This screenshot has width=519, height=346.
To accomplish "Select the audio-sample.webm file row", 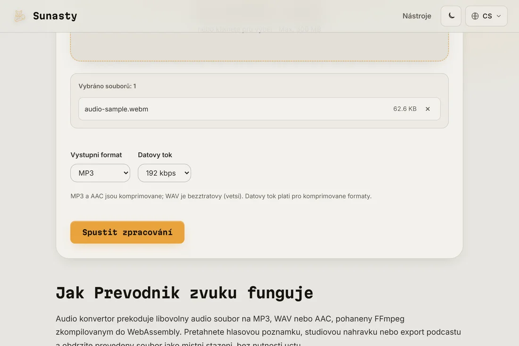I will 259,109.
